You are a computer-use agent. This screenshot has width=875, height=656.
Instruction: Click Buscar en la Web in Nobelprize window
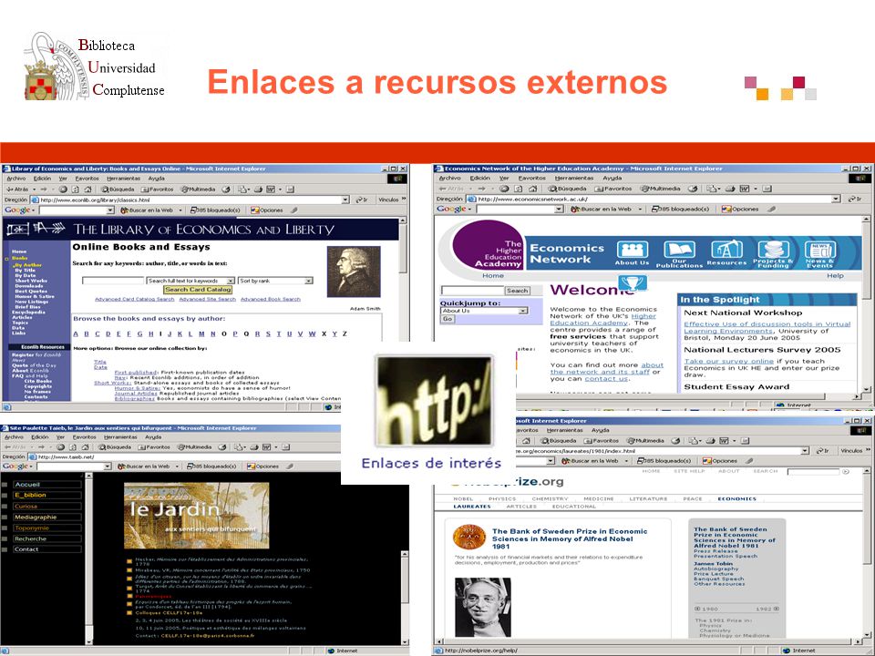pos(591,461)
